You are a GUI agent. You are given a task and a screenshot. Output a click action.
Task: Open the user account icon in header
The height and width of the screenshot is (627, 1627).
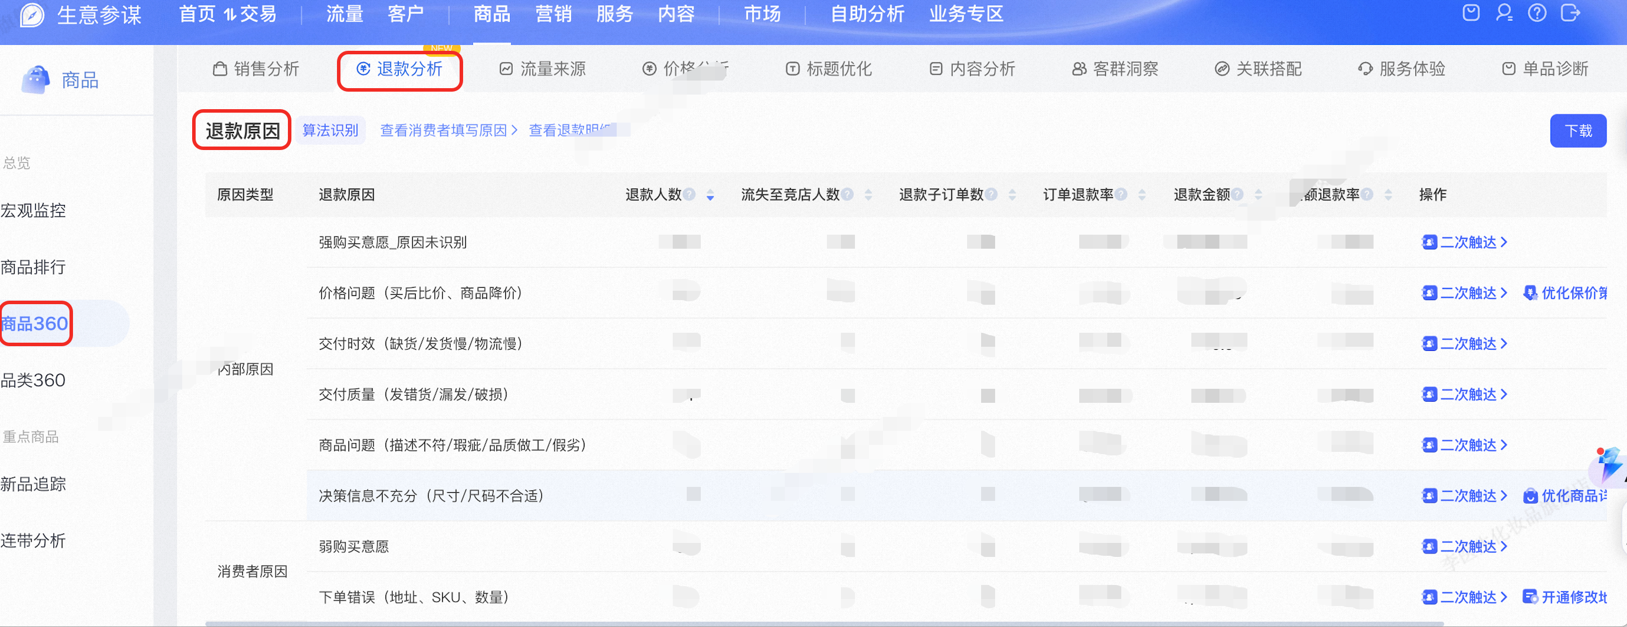pos(1504,13)
